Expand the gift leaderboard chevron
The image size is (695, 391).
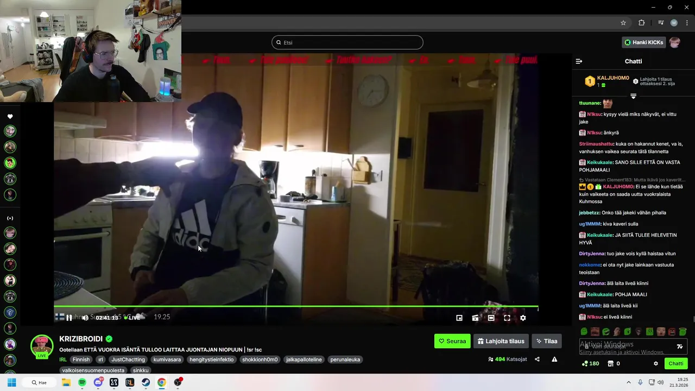point(633,96)
